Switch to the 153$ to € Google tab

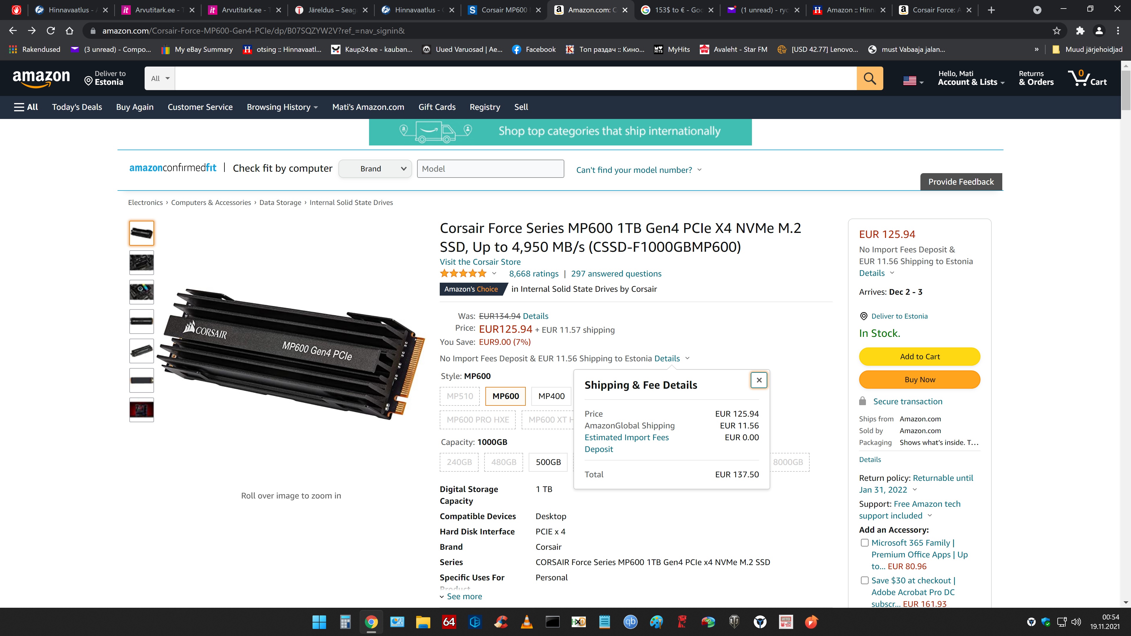[x=677, y=10]
